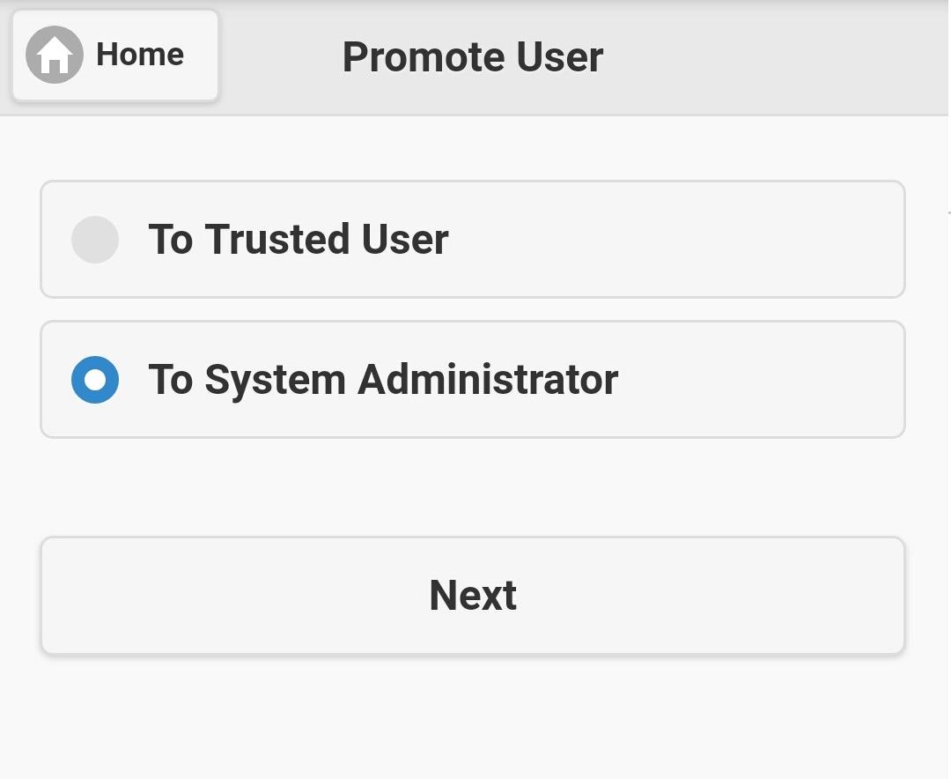Proceed to the next step with Next
951x779 pixels.
(x=473, y=596)
